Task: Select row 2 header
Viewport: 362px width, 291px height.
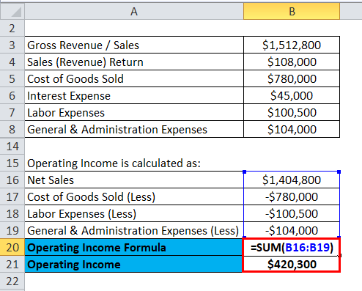Action: click(12, 28)
